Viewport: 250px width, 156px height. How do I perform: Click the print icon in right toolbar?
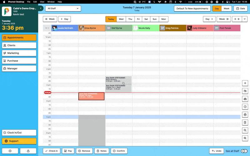(245, 115)
